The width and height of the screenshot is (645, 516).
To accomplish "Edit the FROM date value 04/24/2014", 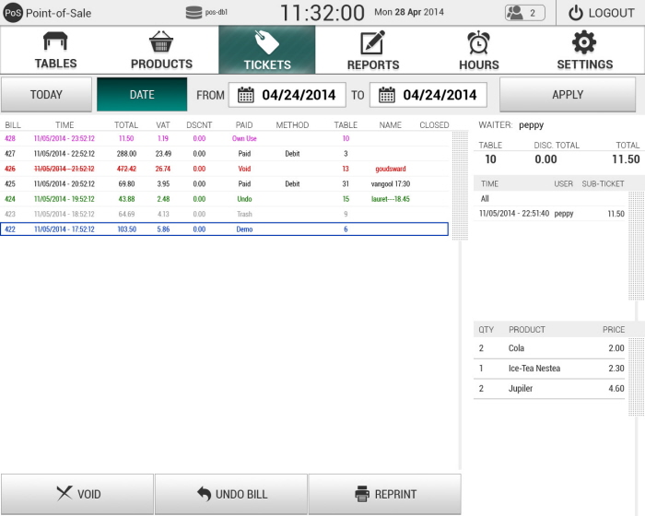I will 299,95.
